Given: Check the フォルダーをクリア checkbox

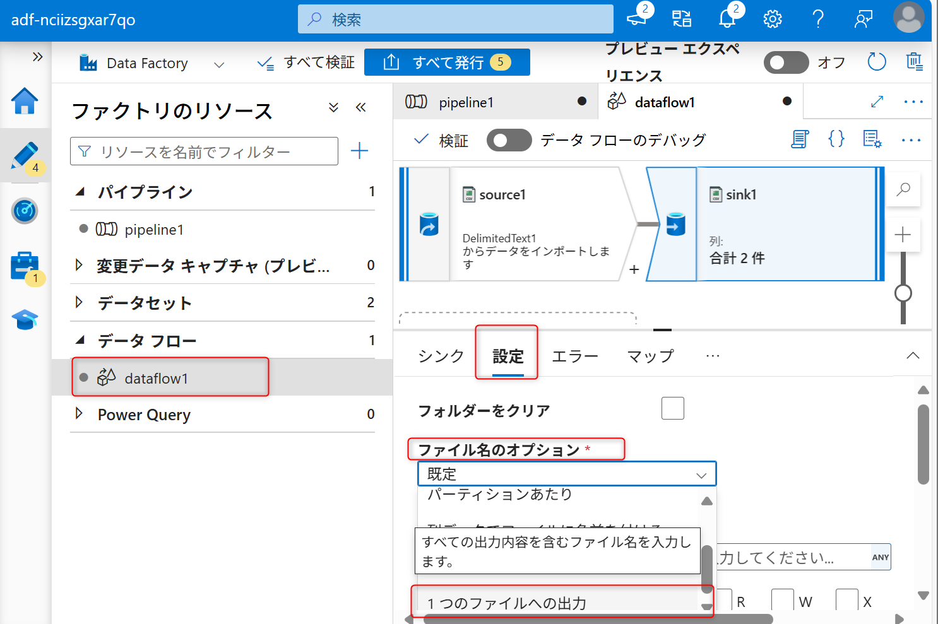Looking at the screenshot, I should [x=672, y=408].
